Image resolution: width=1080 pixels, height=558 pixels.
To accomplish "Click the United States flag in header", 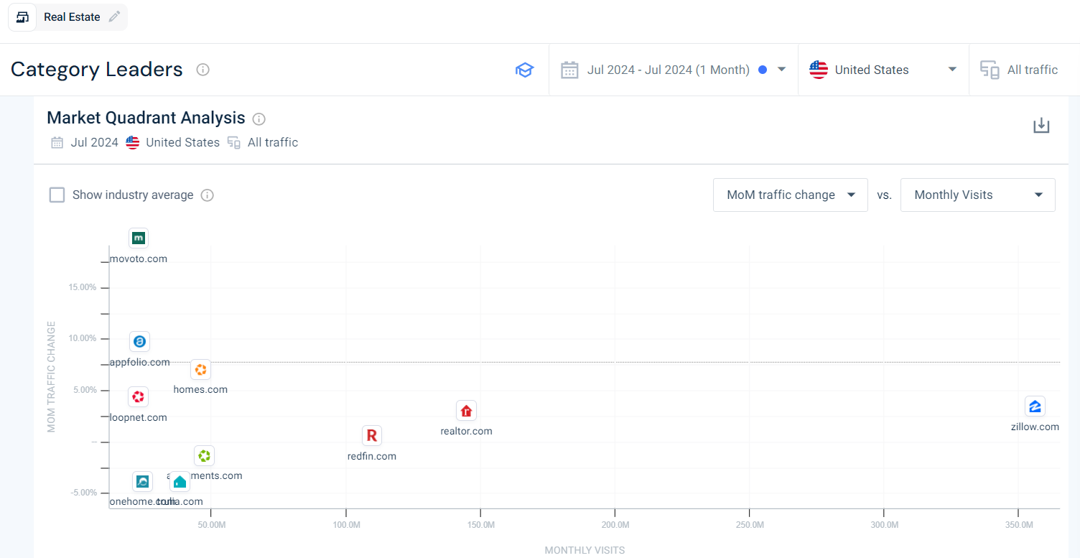I will [818, 70].
